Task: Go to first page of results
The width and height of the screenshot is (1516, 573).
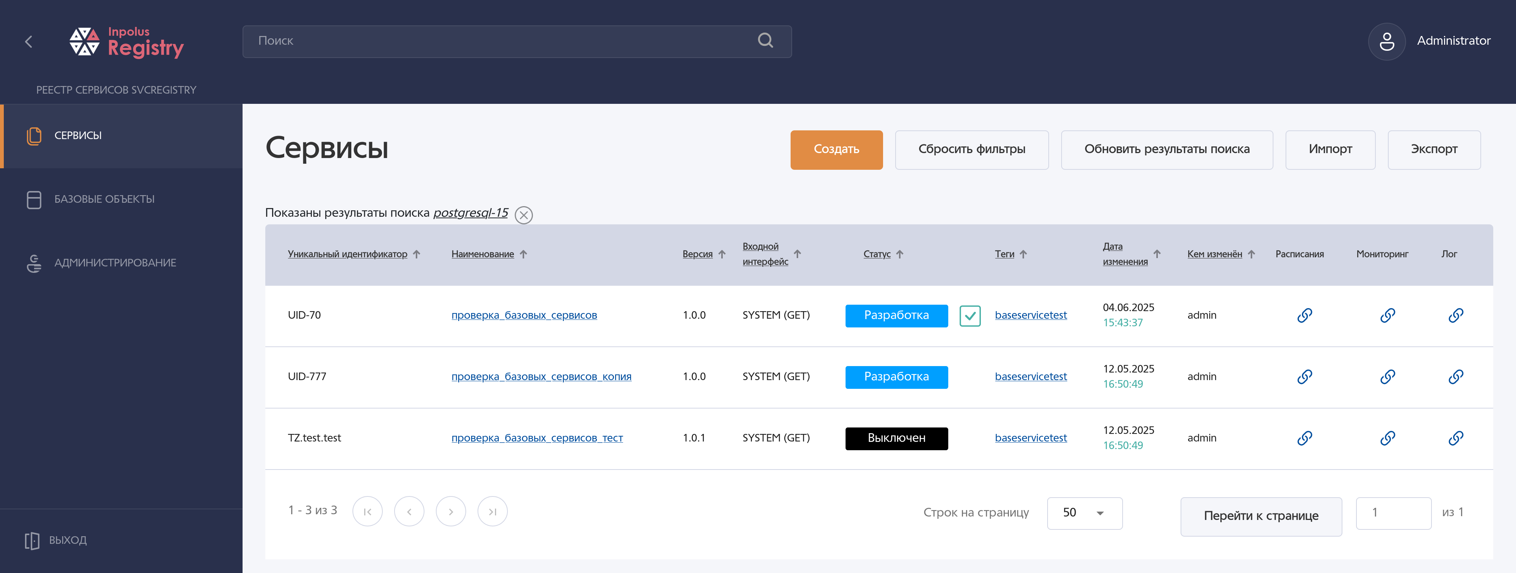Action: pos(367,511)
